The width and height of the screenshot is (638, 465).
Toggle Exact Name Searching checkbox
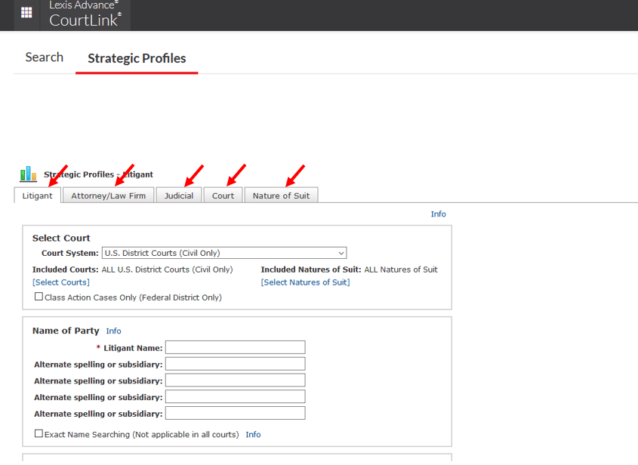point(39,434)
